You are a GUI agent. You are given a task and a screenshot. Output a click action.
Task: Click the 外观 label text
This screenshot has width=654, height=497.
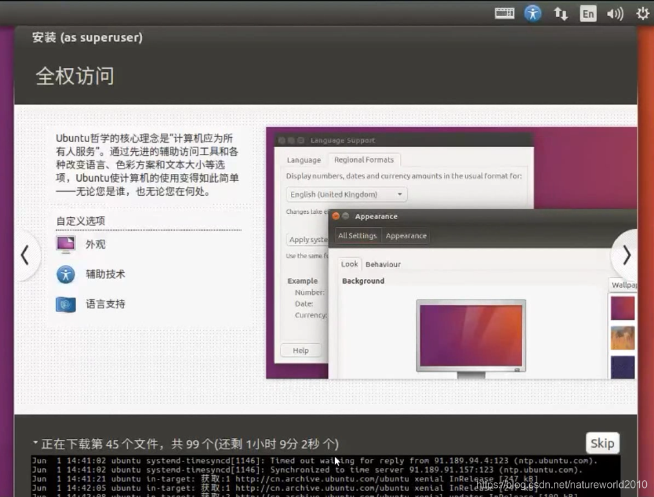tap(96, 244)
